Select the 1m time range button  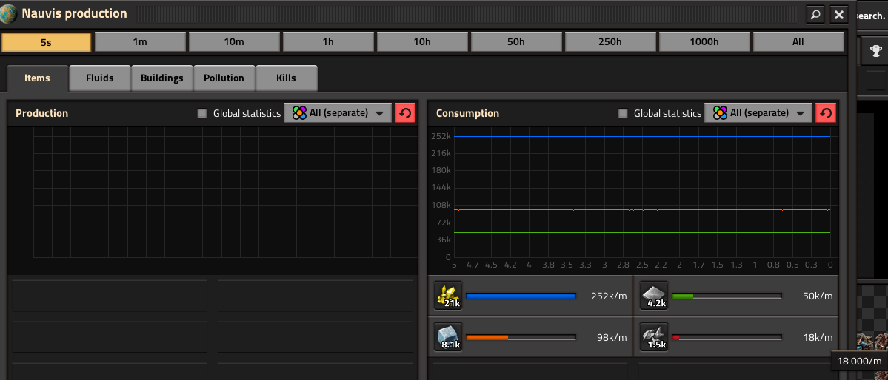click(140, 42)
